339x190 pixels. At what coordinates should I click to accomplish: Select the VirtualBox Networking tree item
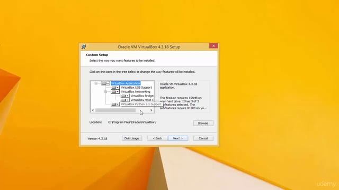pyautogui.click(x=136, y=92)
